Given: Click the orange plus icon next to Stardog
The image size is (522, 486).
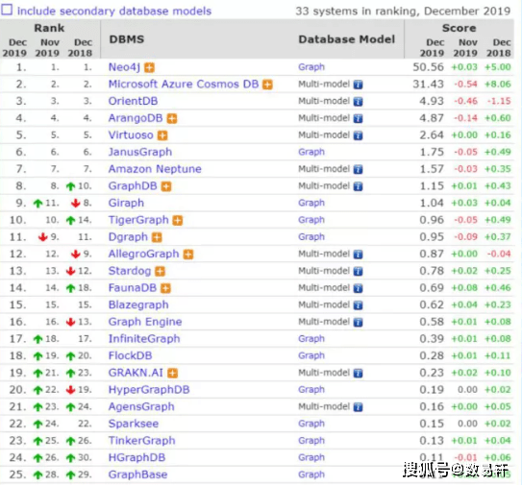Looking at the screenshot, I should (x=161, y=272).
